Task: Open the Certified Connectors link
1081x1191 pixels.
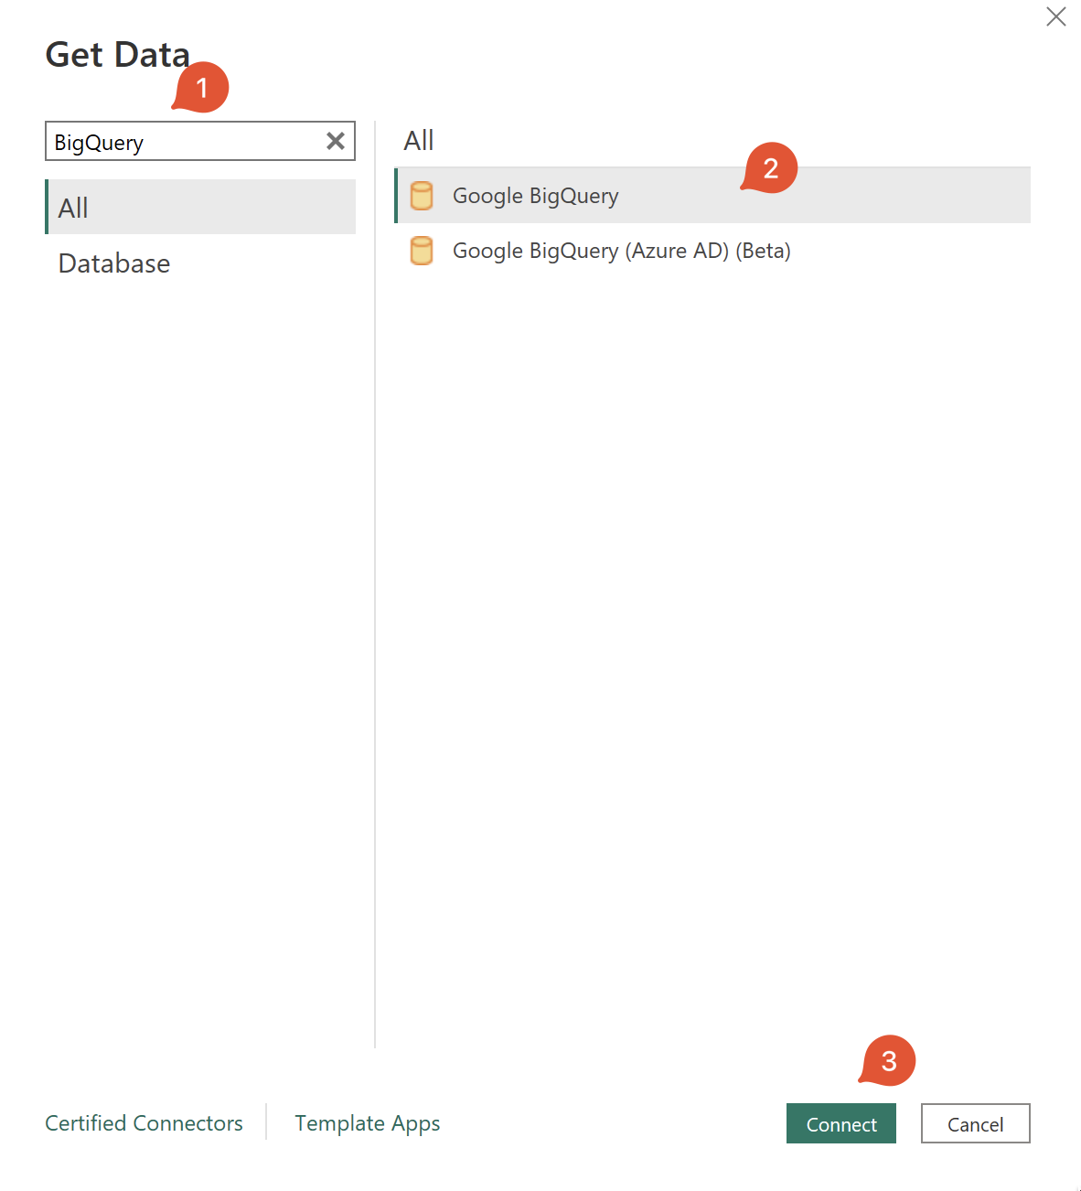Action: tap(144, 1123)
